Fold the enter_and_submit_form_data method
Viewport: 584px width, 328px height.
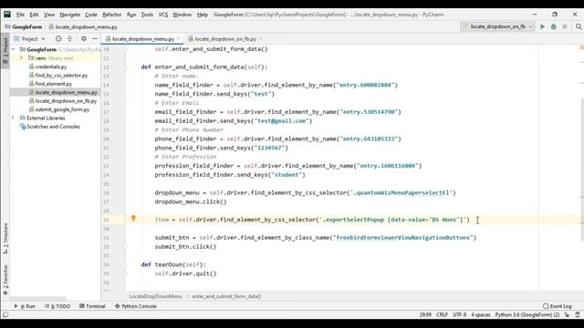click(126, 67)
